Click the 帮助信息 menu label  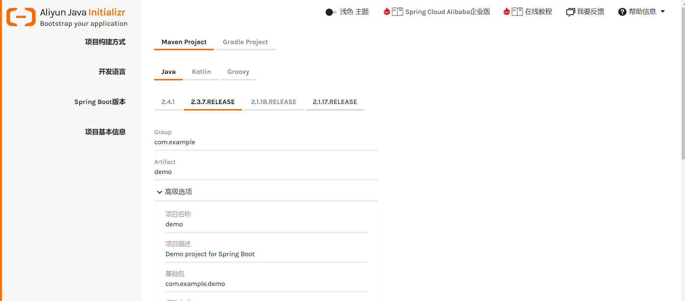(x=642, y=12)
